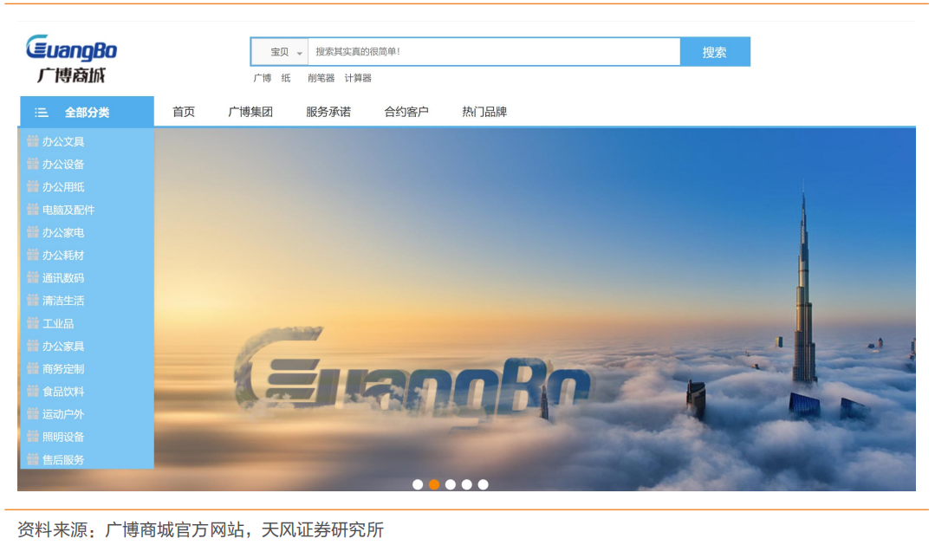This screenshot has width=935, height=545.
Task: Click the icon next to 运动户外
Action: coord(33,414)
